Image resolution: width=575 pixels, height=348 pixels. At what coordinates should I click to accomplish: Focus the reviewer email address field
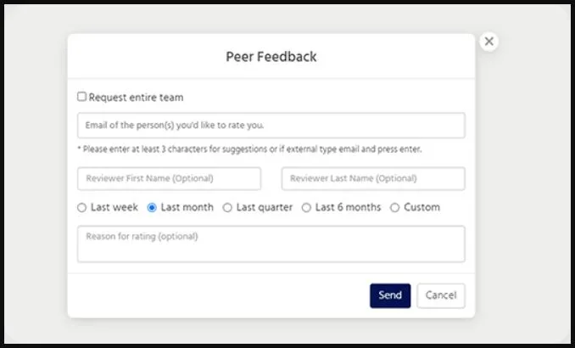271,126
